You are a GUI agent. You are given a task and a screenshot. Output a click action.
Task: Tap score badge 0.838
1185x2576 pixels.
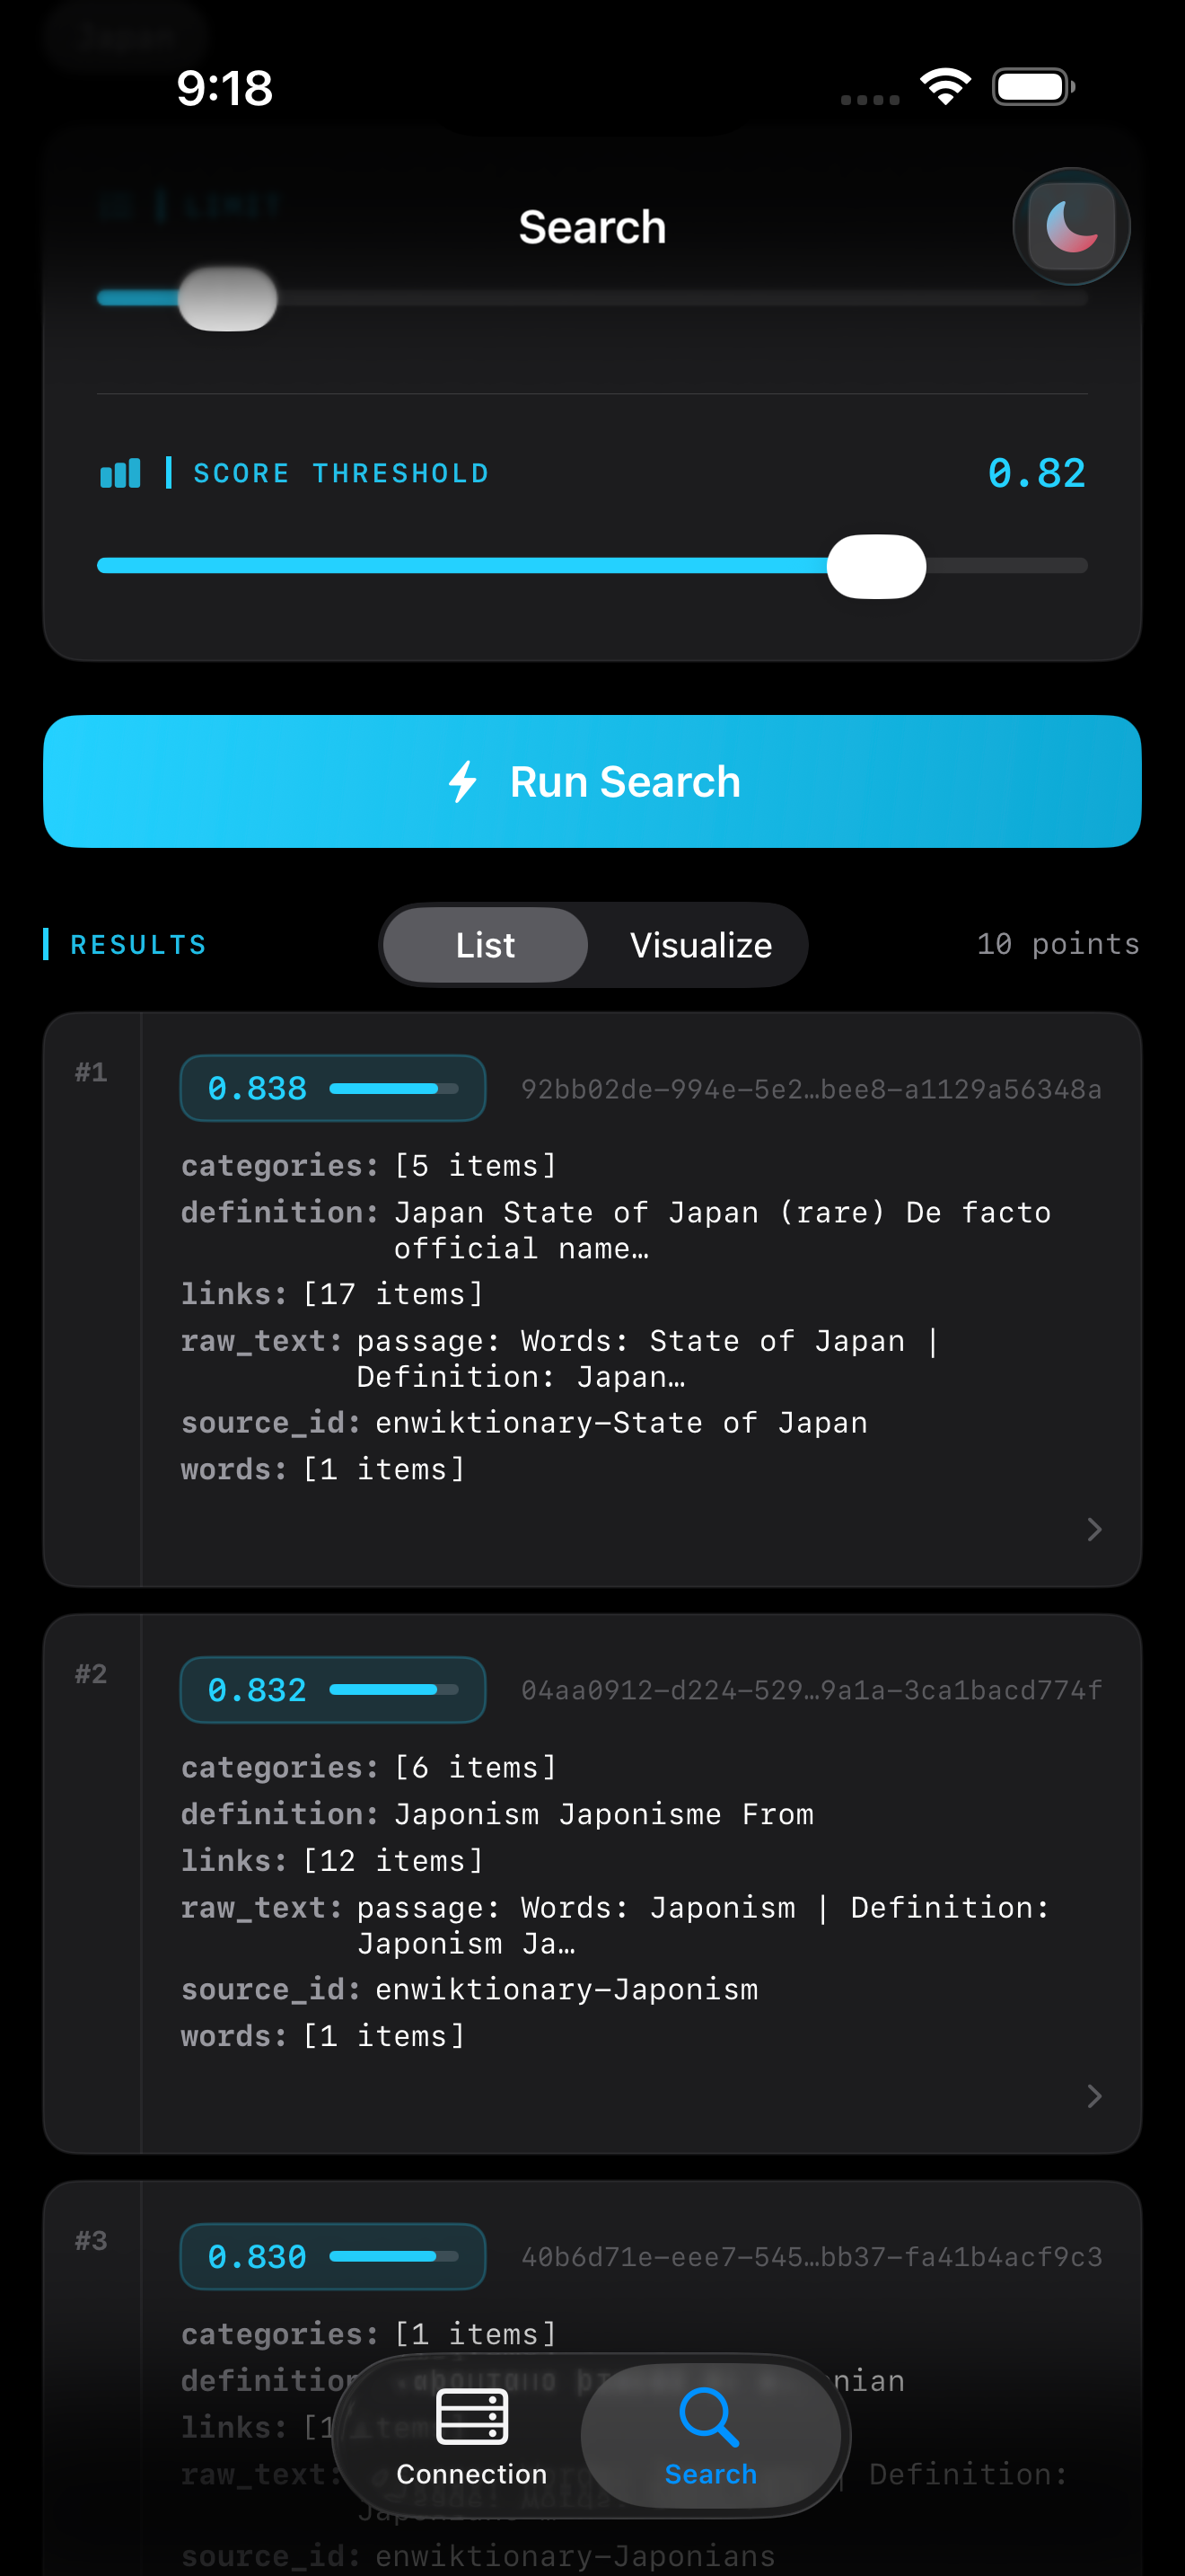coord(333,1088)
